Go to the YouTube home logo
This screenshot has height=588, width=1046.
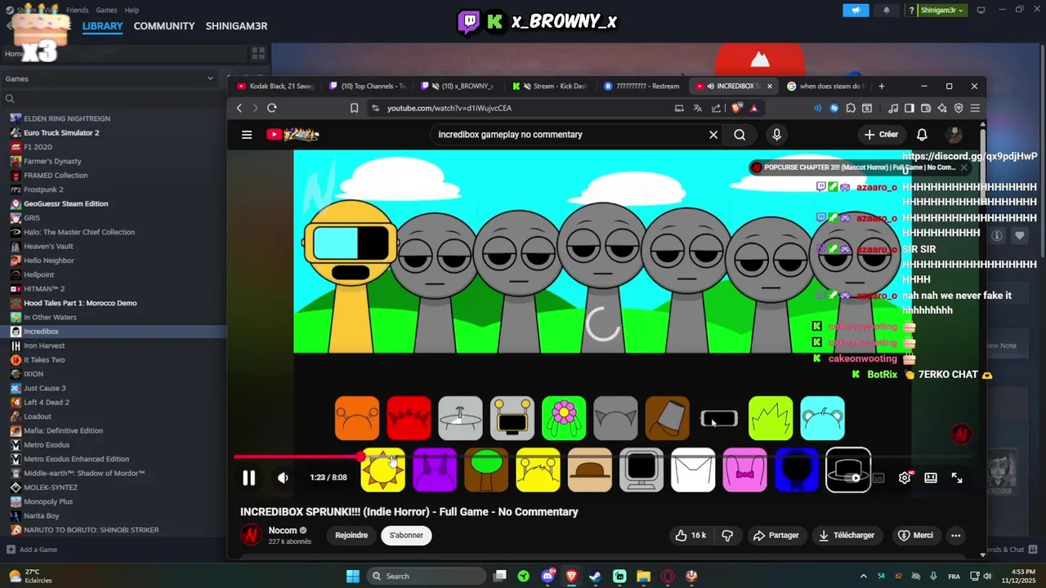[293, 135]
